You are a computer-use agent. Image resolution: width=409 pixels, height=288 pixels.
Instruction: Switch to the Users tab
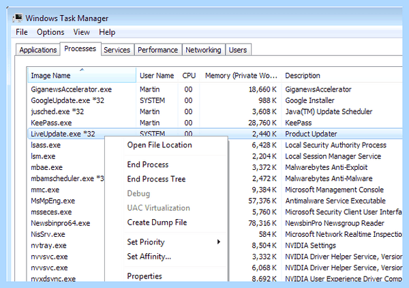pos(238,50)
